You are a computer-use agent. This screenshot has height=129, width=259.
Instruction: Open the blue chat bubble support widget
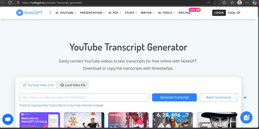coord(8,119)
